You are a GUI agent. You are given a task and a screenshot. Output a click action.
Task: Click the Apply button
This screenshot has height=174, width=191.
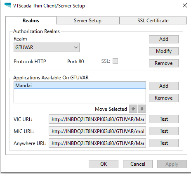172,164
